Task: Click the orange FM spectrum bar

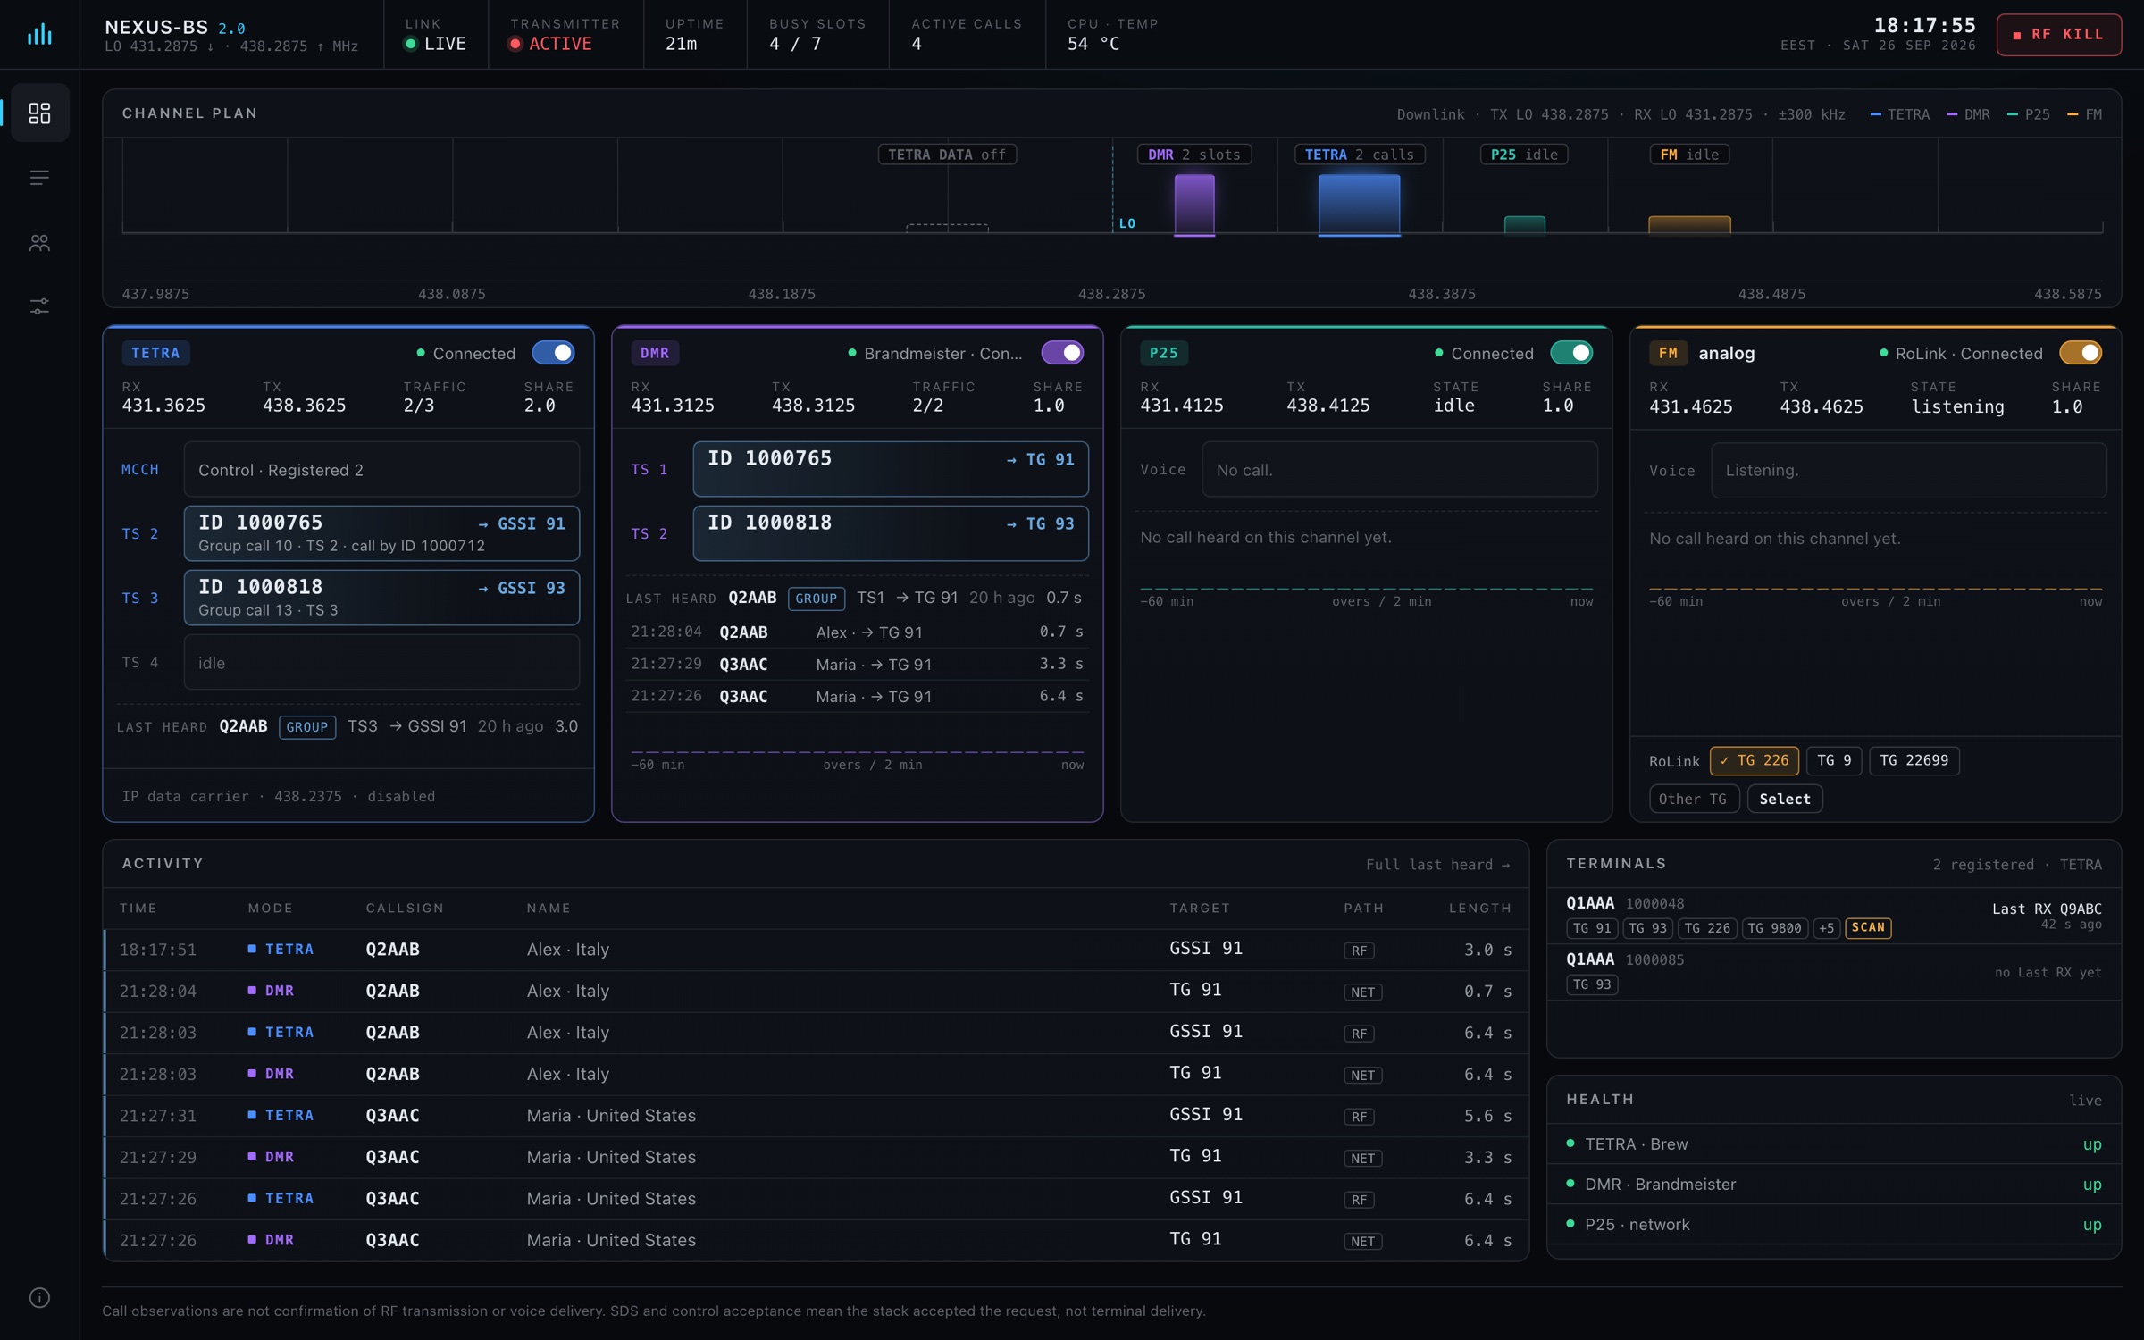Action: pos(1688,224)
